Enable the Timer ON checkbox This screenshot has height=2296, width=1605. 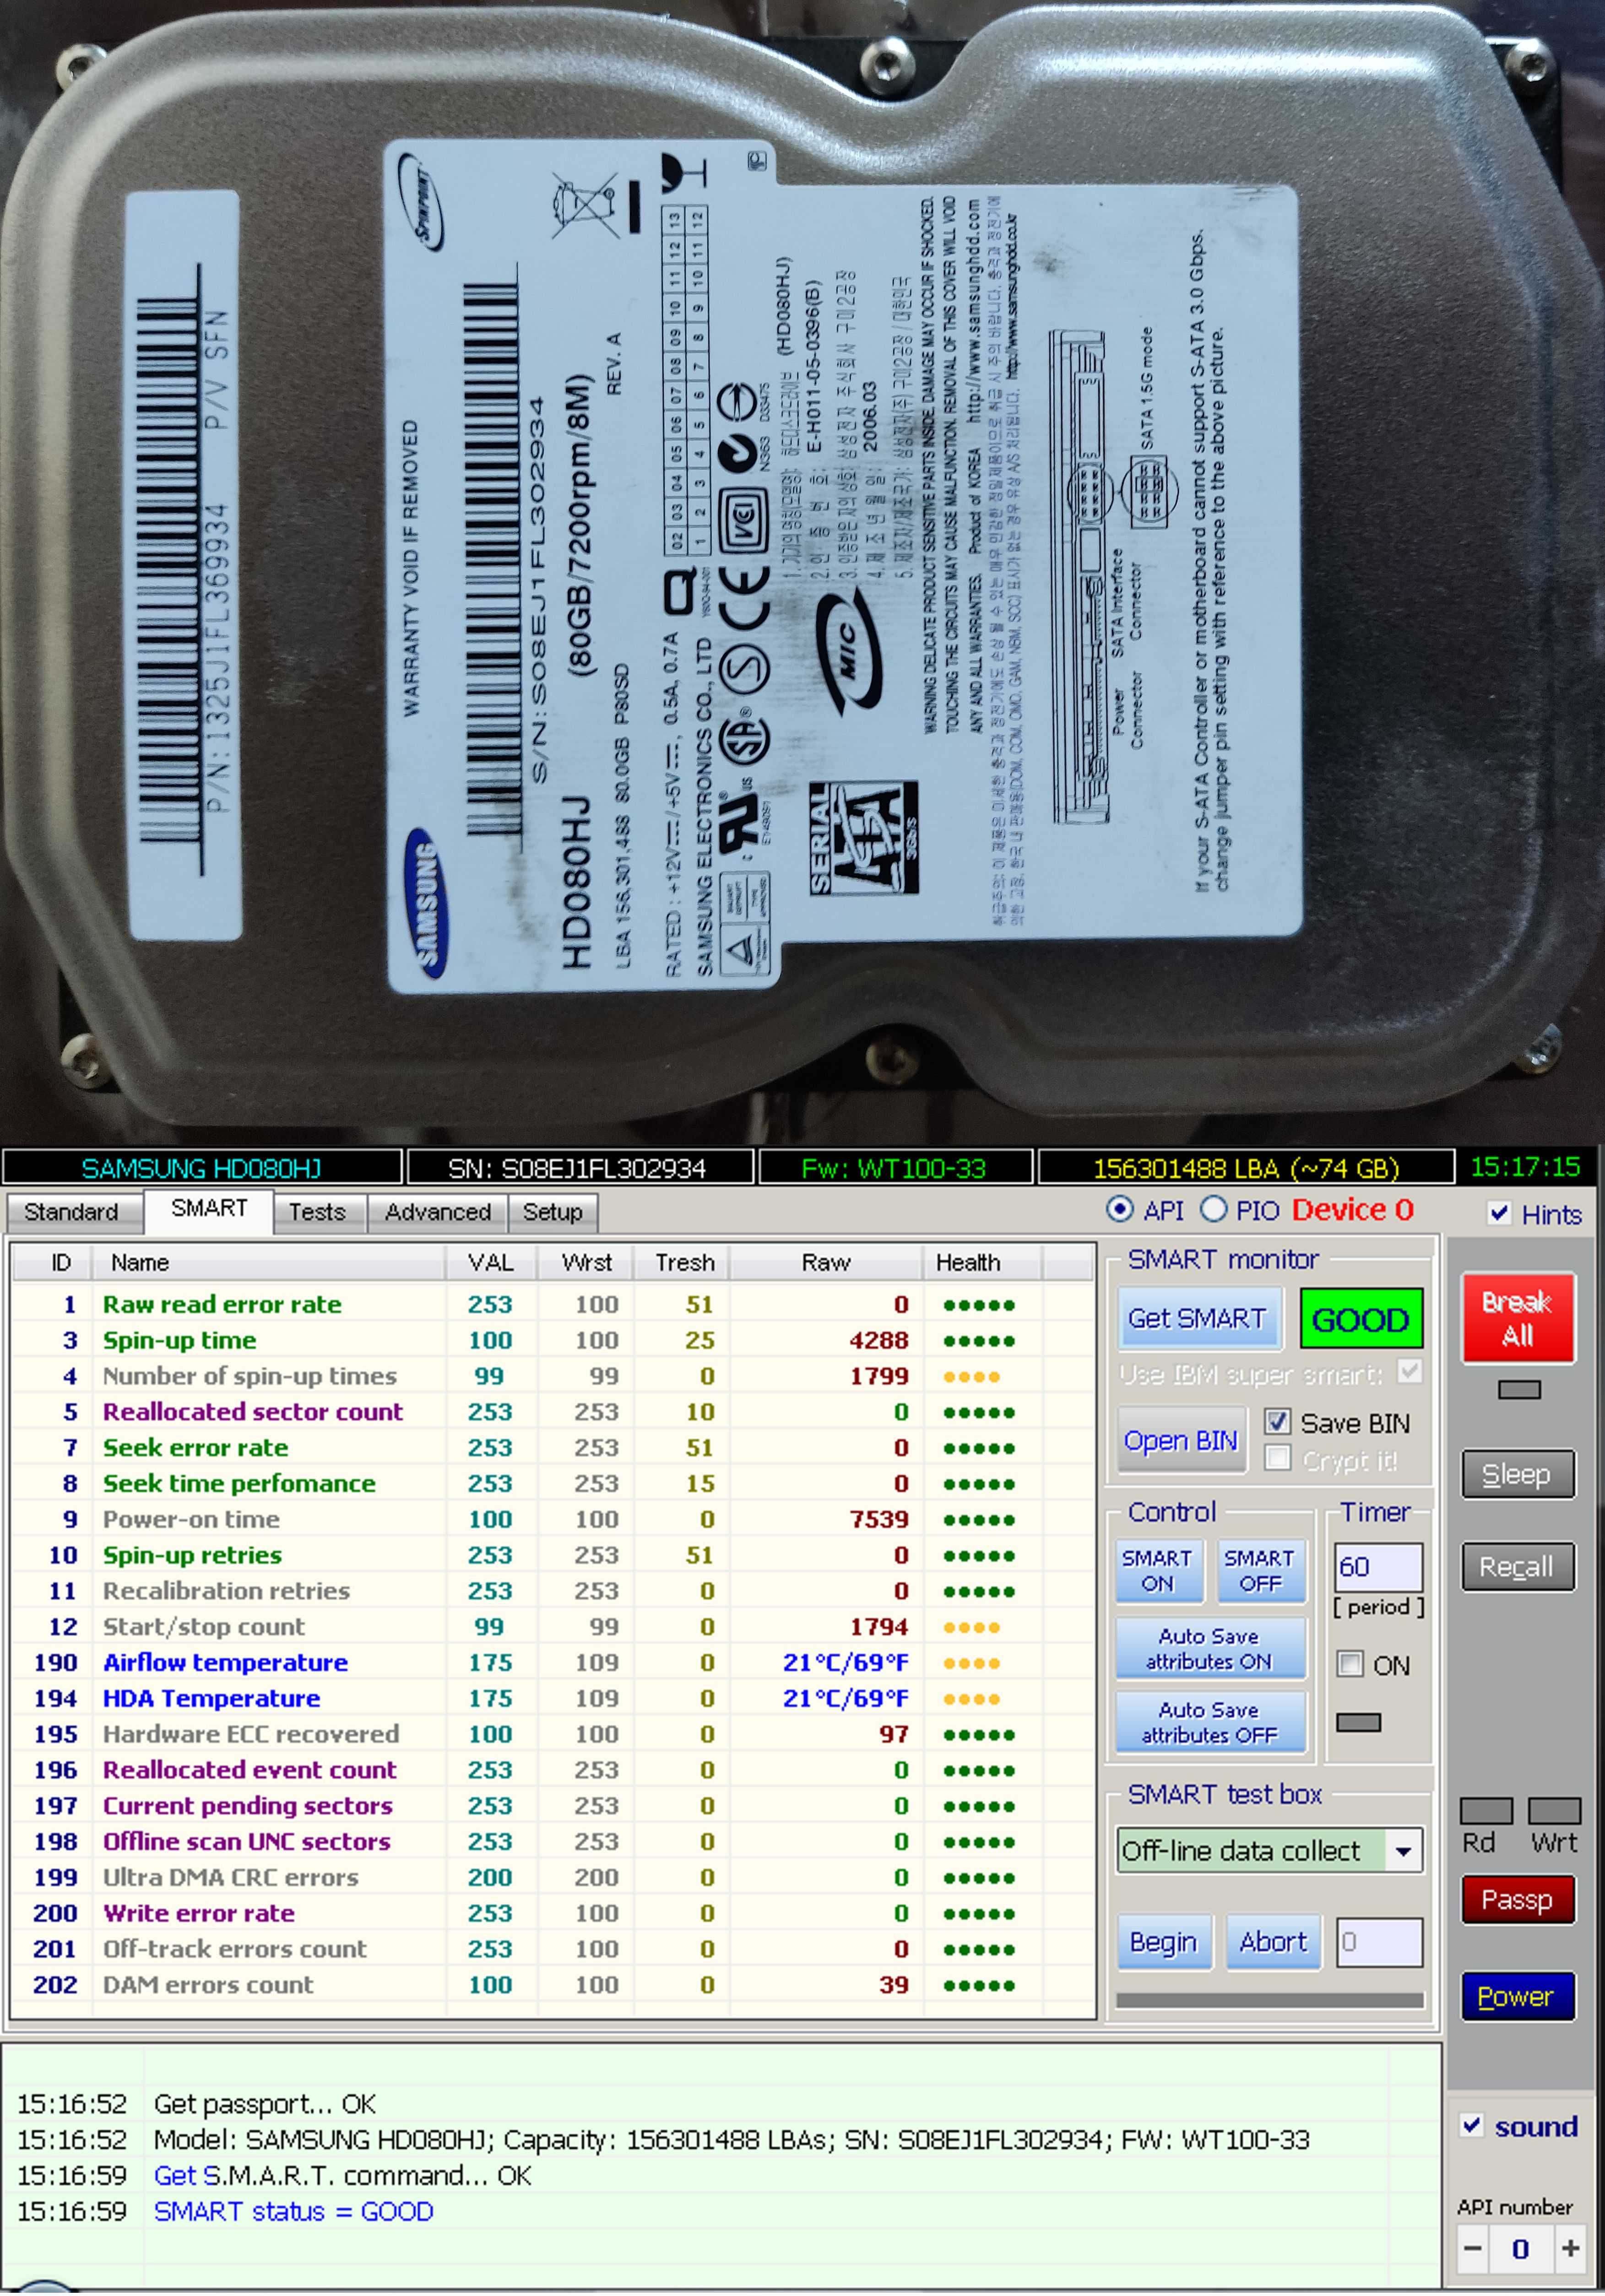point(1350,1663)
